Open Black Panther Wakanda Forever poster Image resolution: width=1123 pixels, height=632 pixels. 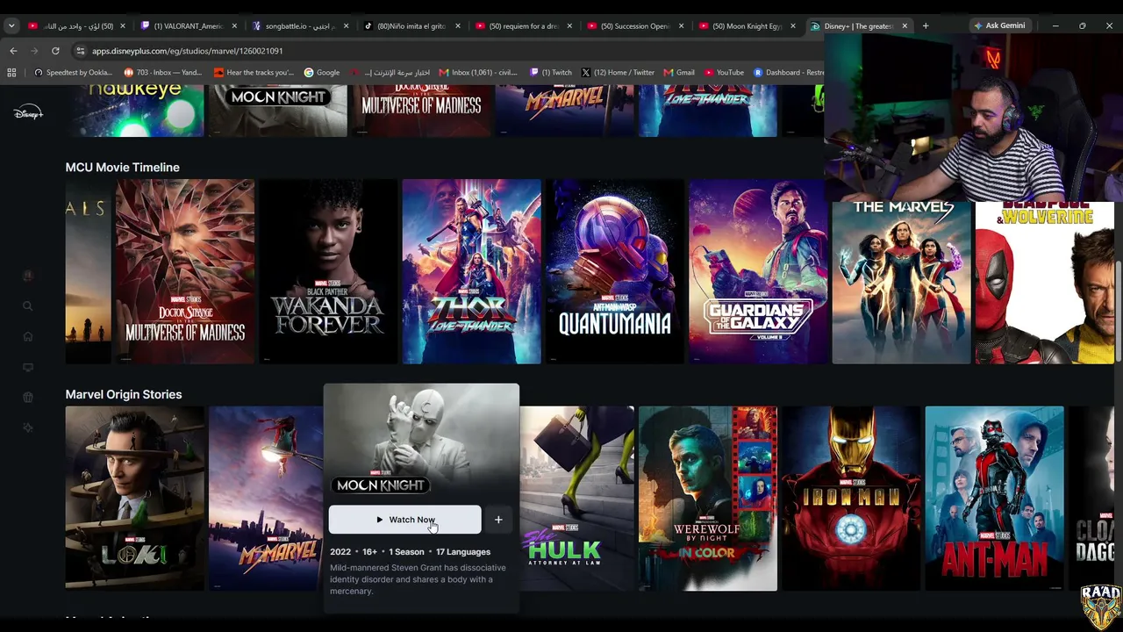point(328,271)
